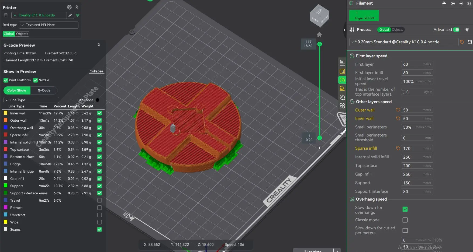The width and height of the screenshot is (473, 252).
Task: Switch to G-Code tab
Action: (x=44, y=90)
